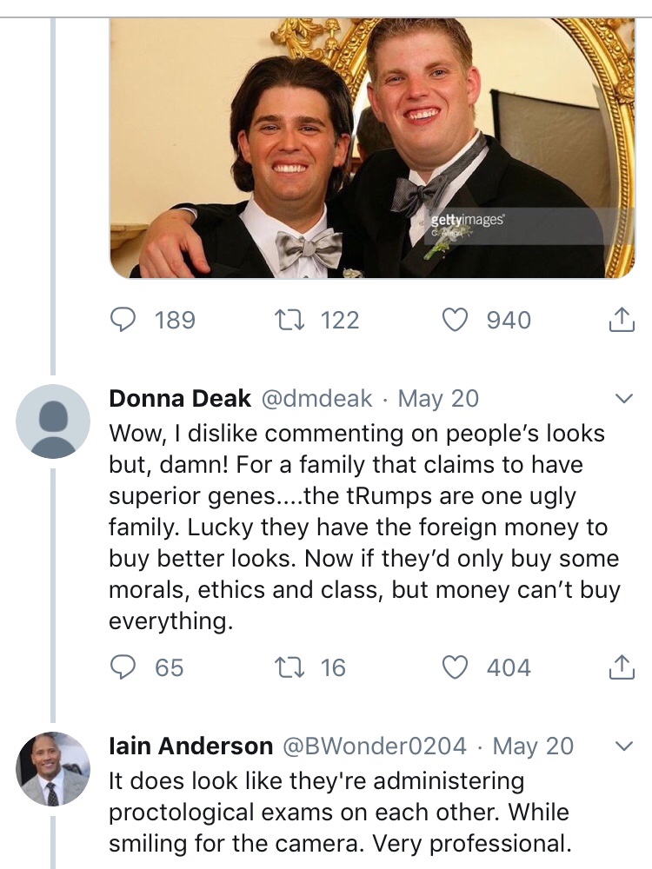The height and width of the screenshot is (869, 652).
Task: Open Iain Anderson's profile picture
Action: tap(53, 768)
